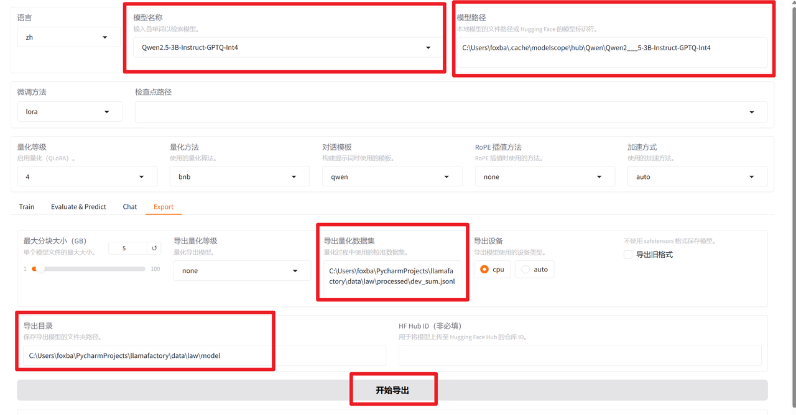Click the HF Hub ID input field

(580, 355)
